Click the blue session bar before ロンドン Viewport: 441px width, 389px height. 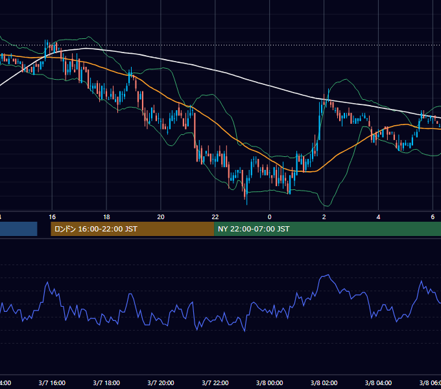(19, 229)
